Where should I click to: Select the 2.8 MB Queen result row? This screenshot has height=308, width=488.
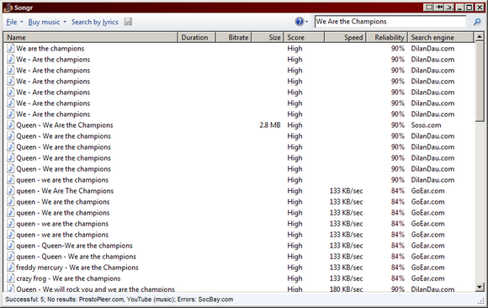click(x=239, y=125)
